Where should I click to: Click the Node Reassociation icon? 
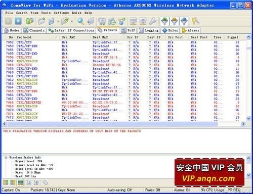tap(121, 21)
